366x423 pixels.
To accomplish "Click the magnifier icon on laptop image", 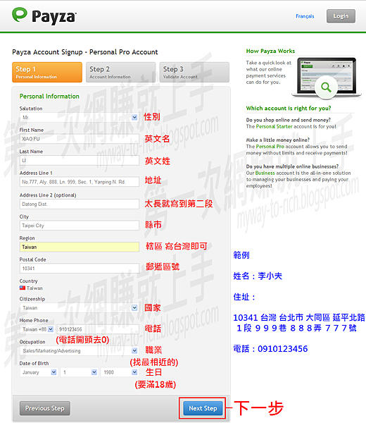I will 326,87.
